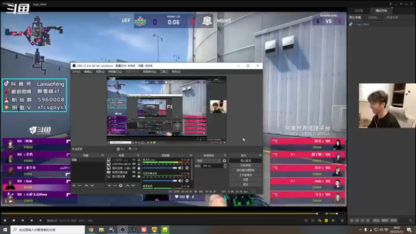The height and width of the screenshot is (234, 416).
Task: Open the OBS Docks menu
Action: click(115, 72)
